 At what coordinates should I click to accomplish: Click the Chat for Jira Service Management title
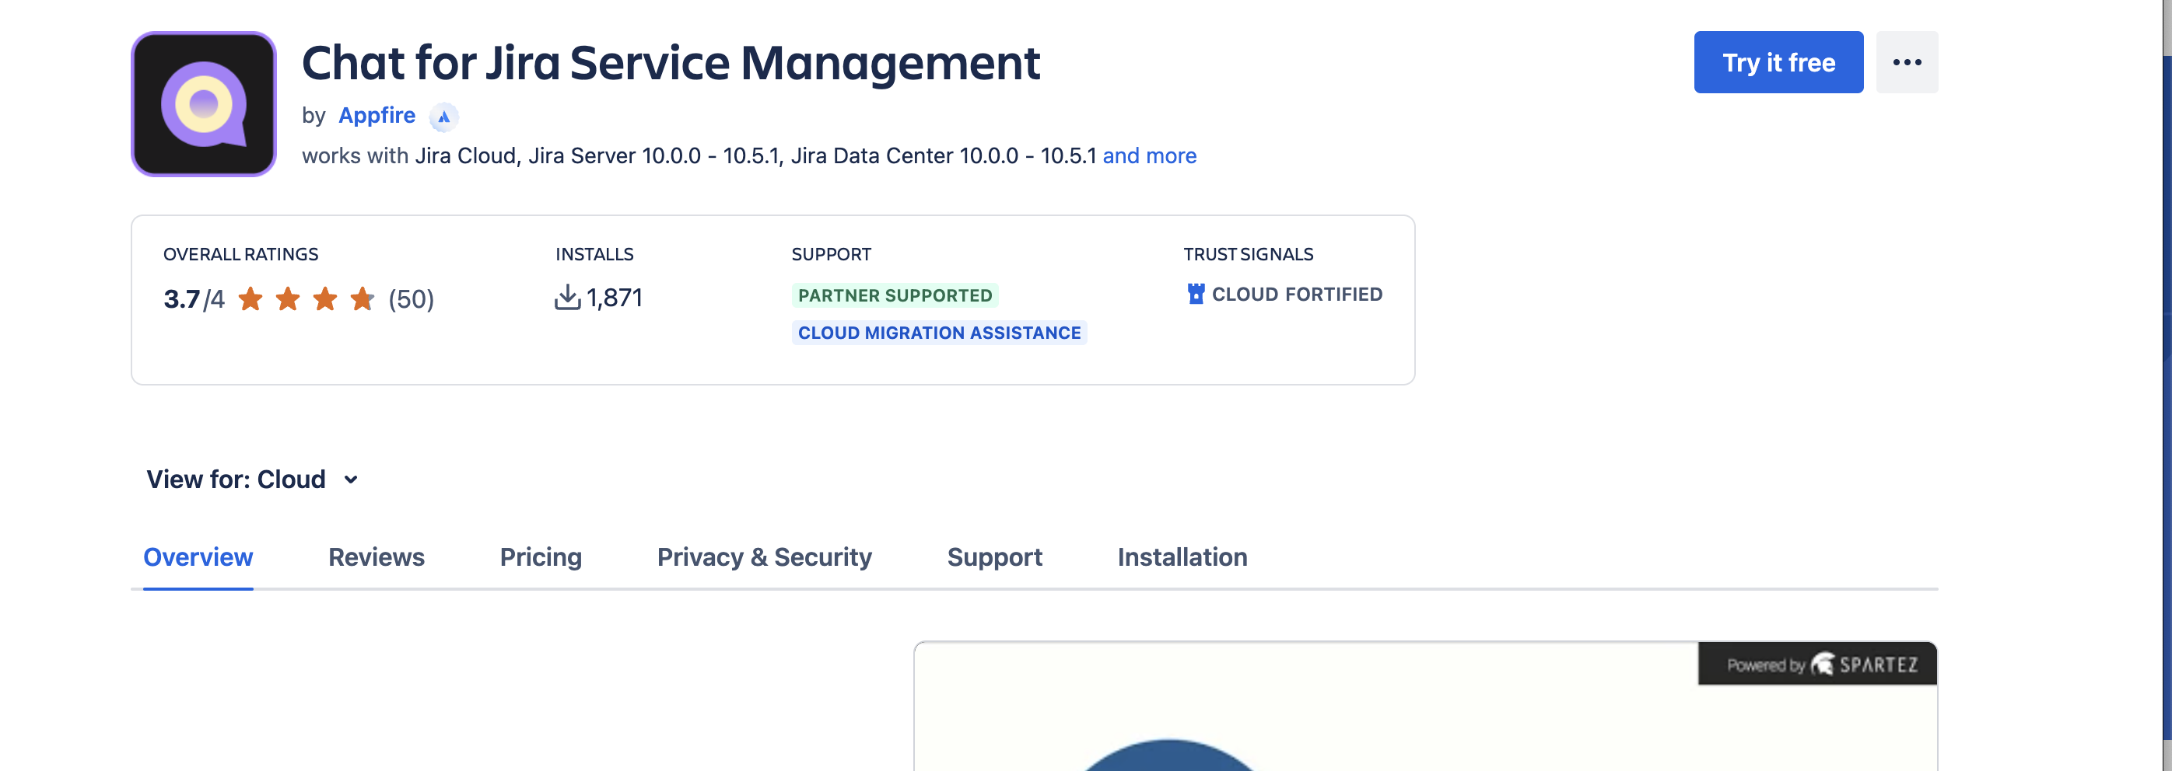point(671,63)
